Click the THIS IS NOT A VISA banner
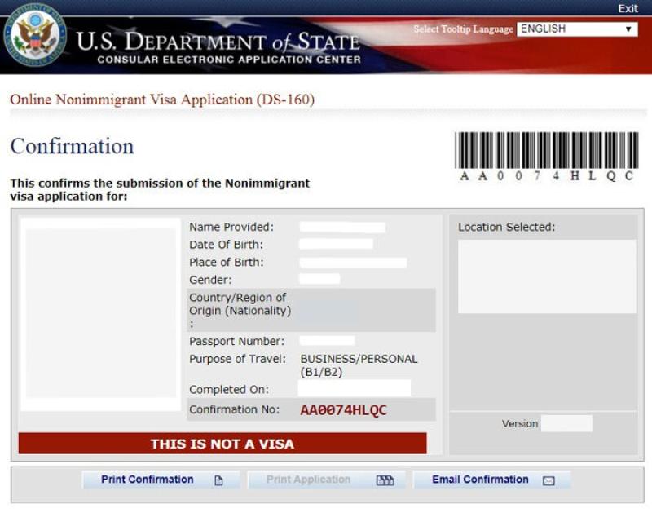Image resolution: width=652 pixels, height=513 pixels. tap(222, 444)
